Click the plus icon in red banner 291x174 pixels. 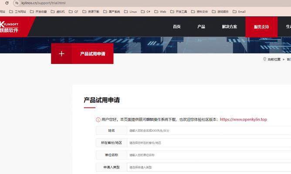coord(61,54)
